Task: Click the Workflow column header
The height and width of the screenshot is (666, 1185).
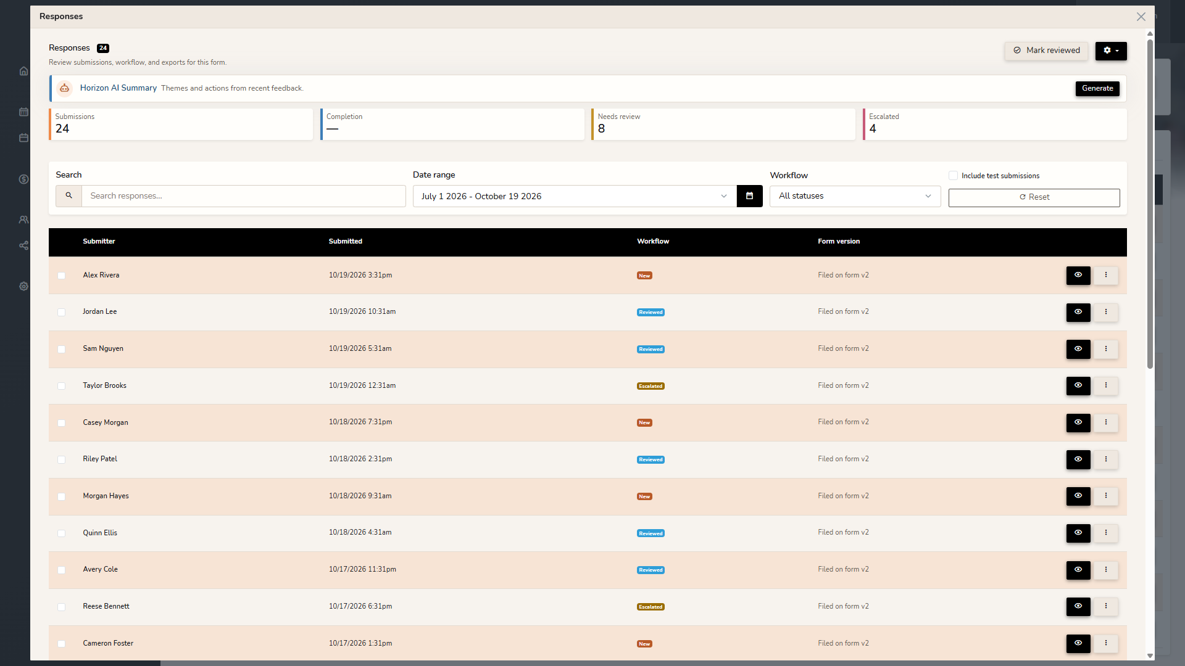Action: 653,241
